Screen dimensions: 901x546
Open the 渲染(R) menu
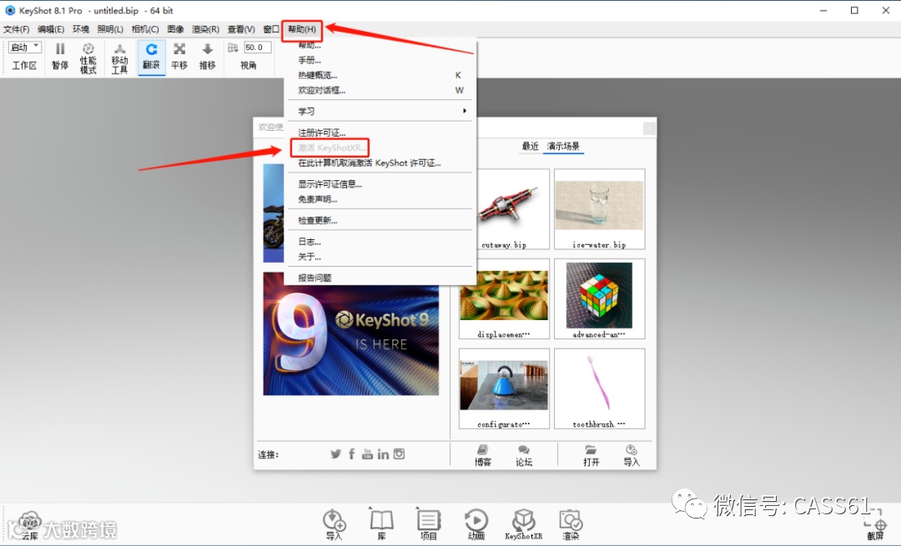(205, 29)
